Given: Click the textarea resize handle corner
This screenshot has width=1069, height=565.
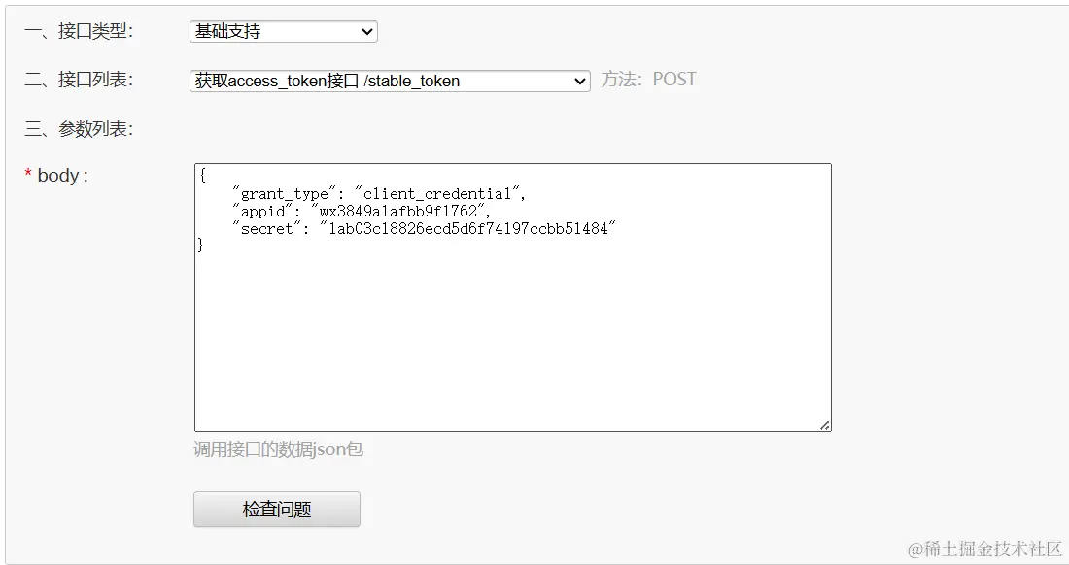Looking at the screenshot, I should click(825, 425).
